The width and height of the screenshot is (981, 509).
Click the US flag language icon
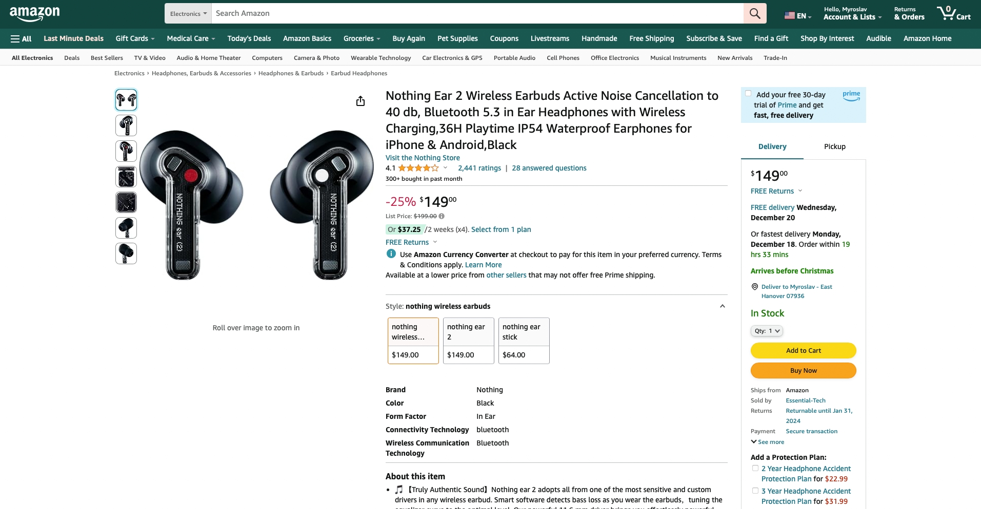(x=790, y=16)
